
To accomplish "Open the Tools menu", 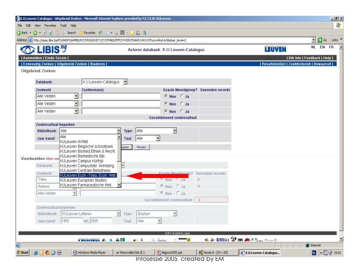I will click(63, 25).
